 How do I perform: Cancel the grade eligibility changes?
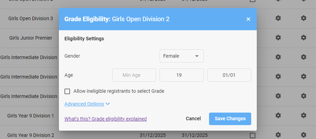[193, 119]
